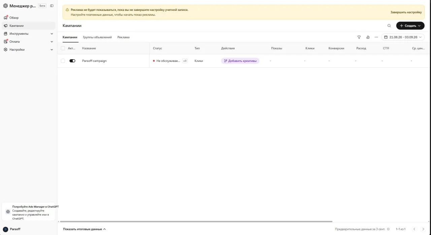Click the 1–1 из 1 pagination text
Image resolution: width=431 pixels, height=235 pixels.
401,229
